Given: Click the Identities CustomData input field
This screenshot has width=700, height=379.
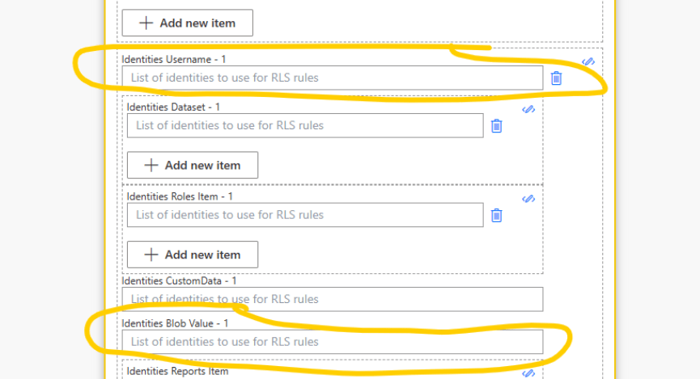Looking at the screenshot, I should coord(332,299).
